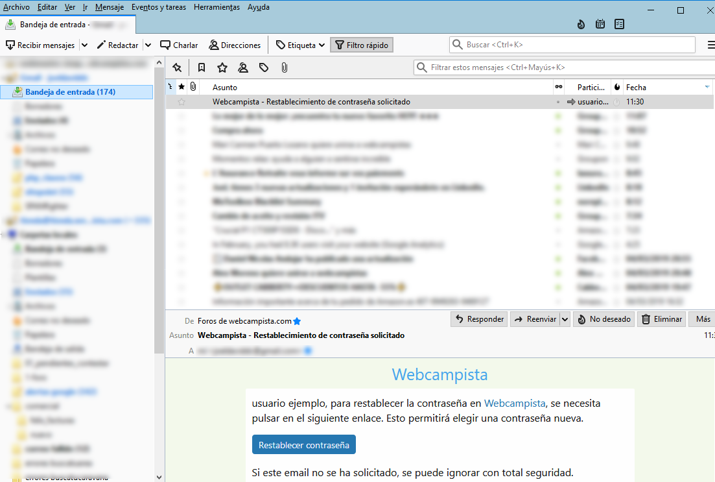Open the Etiqueta dropdown
This screenshot has height=482, width=715.
tap(301, 45)
